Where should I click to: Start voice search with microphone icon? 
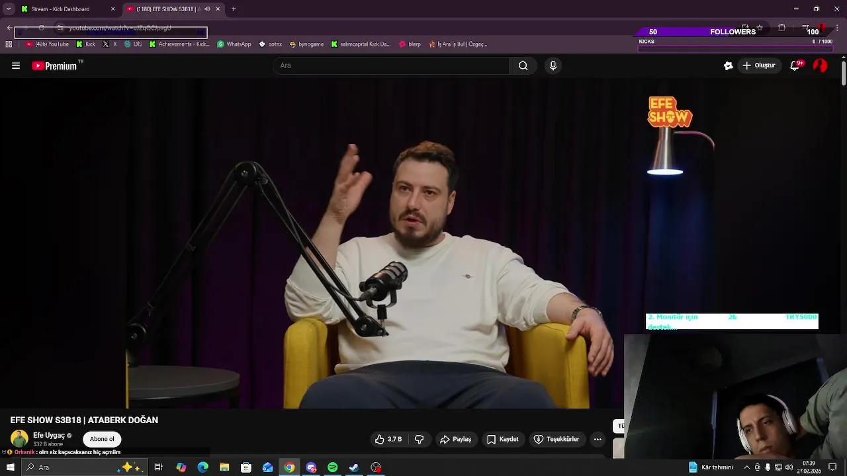[x=553, y=65]
